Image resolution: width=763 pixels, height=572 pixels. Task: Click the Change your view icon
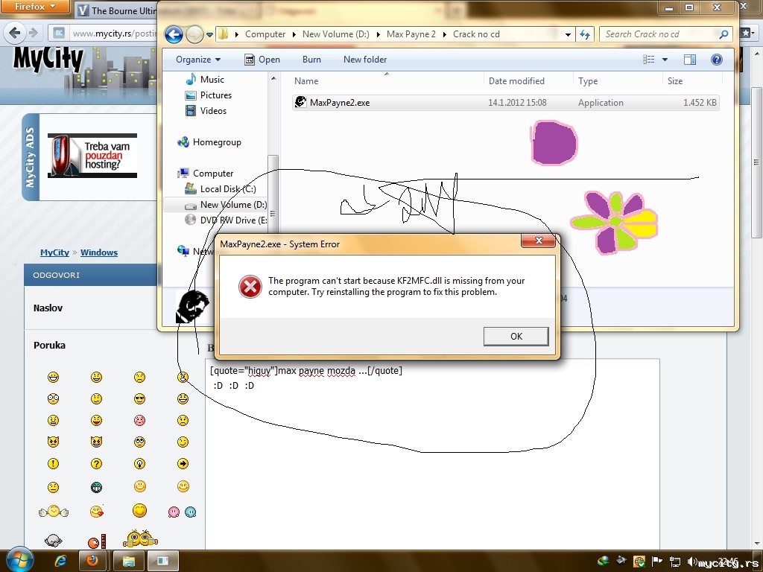(x=649, y=60)
